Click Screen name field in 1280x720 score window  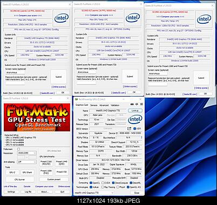(158, 73)
